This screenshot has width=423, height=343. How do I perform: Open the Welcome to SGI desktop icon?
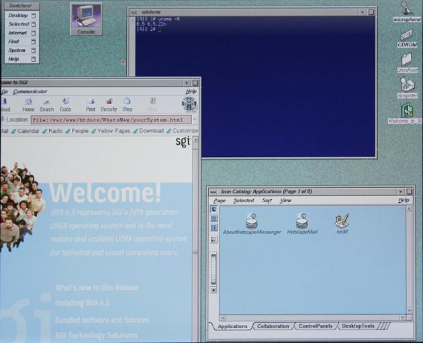pos(406,113)
